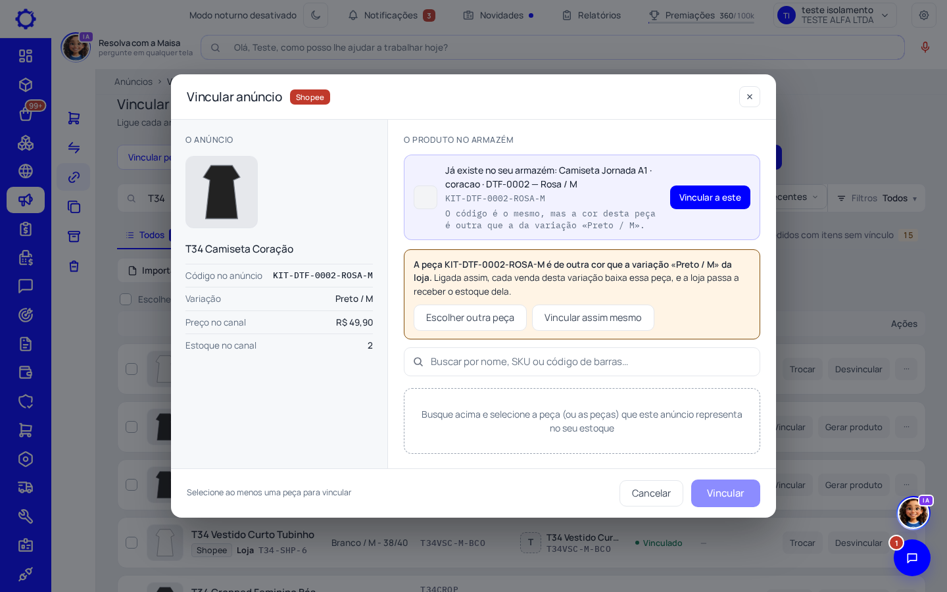Viewport: 947px width, 592px height.
Task: Go to Anúncios in the breadcrumb
Action: click(x=134, y=82)
